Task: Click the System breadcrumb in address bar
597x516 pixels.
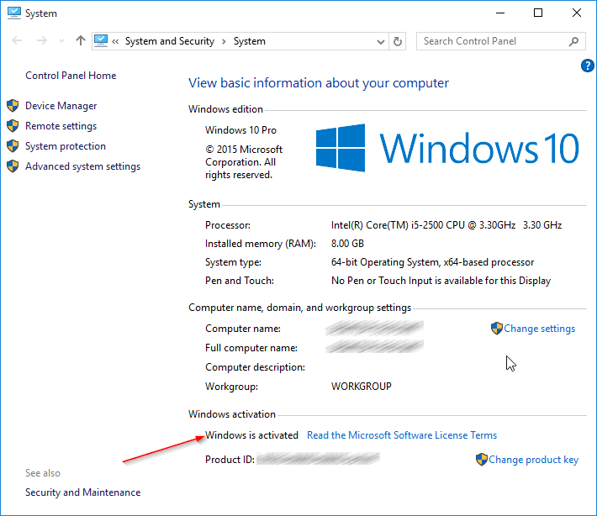Action: pyautogui.click(x=250, y=41)
